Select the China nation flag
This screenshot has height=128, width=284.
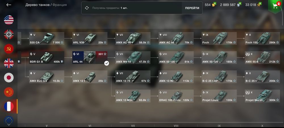click(9, 92)
